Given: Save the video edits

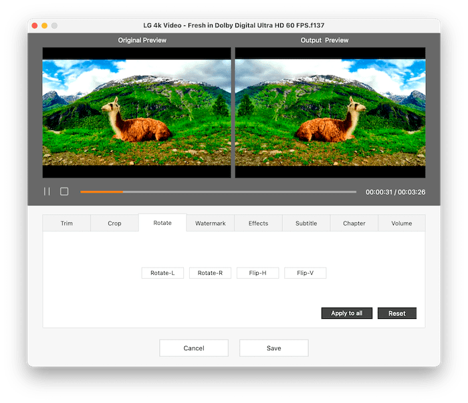Looking at the screenshot, I should (x=273, y=348).
